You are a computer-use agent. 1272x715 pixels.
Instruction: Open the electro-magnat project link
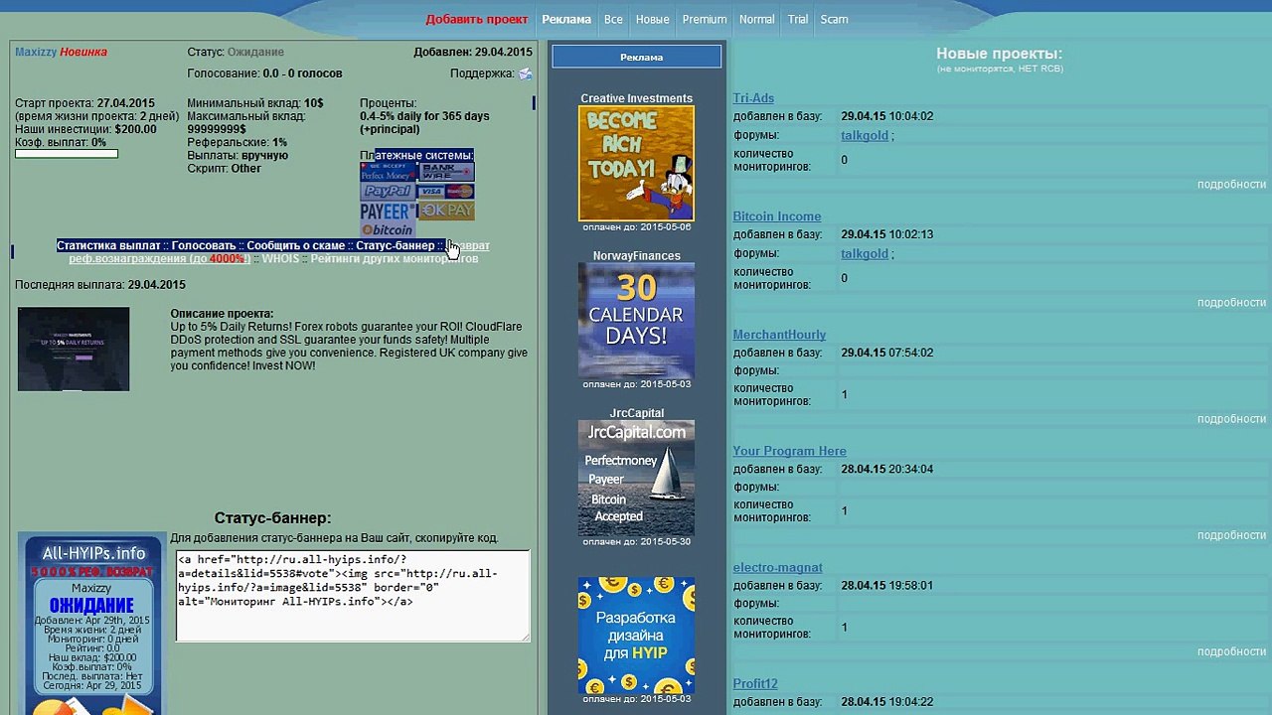tap(778, 567)
